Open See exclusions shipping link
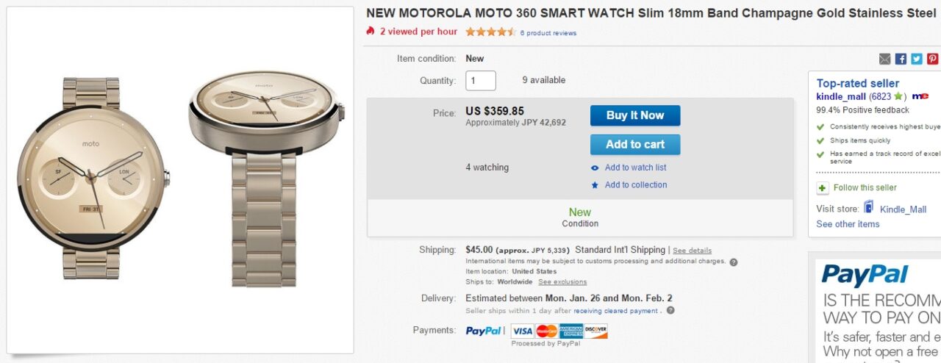 coord(562,282)
